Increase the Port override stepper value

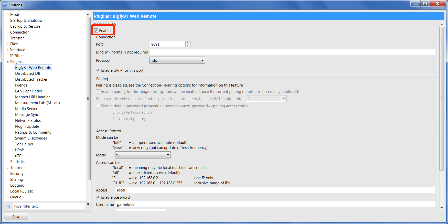point(284,97)
